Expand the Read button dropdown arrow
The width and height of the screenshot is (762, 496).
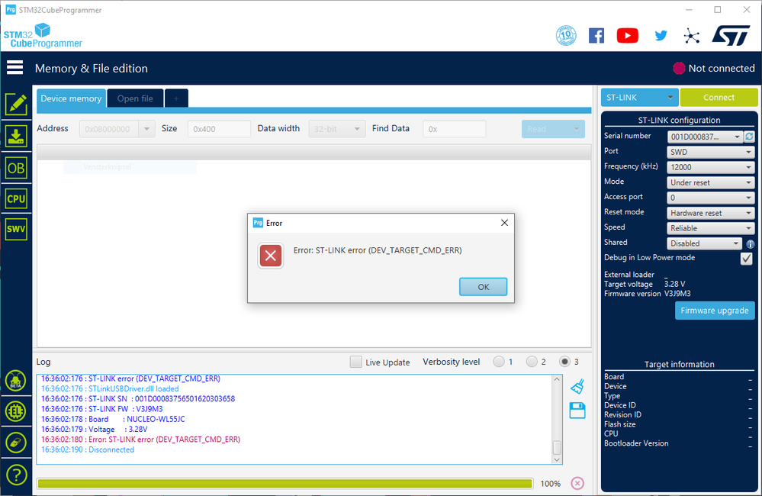pyautogui.click(x=577, y=129)
